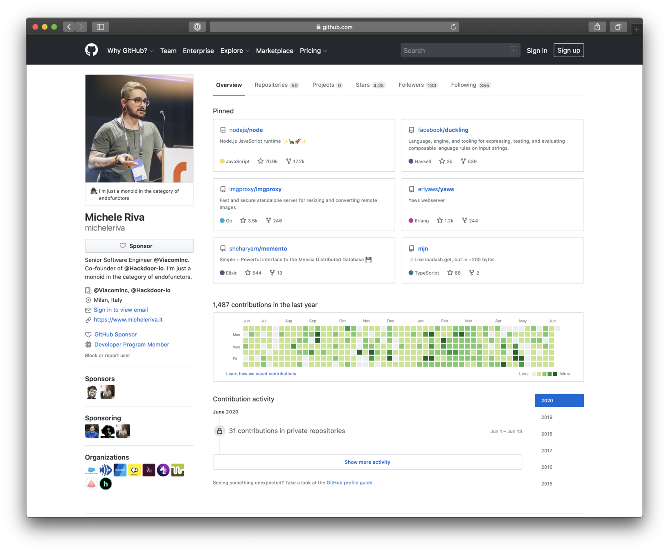Click Block or report user
Image resolution: width=669 pixels, height=552 pixels.
107,356
